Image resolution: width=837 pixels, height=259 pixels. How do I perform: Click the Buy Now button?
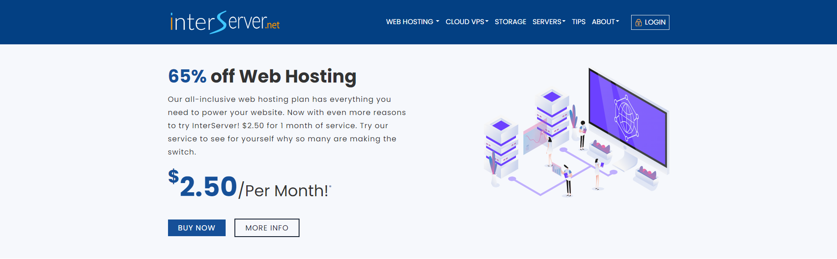pos(197,228)
